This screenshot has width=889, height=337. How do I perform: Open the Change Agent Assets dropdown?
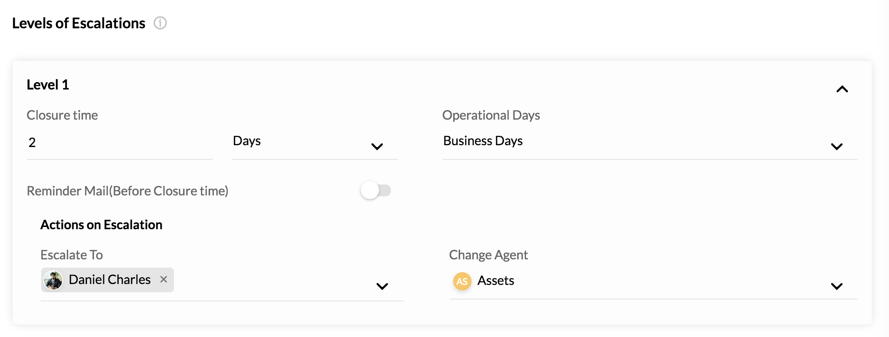[653, 281]
